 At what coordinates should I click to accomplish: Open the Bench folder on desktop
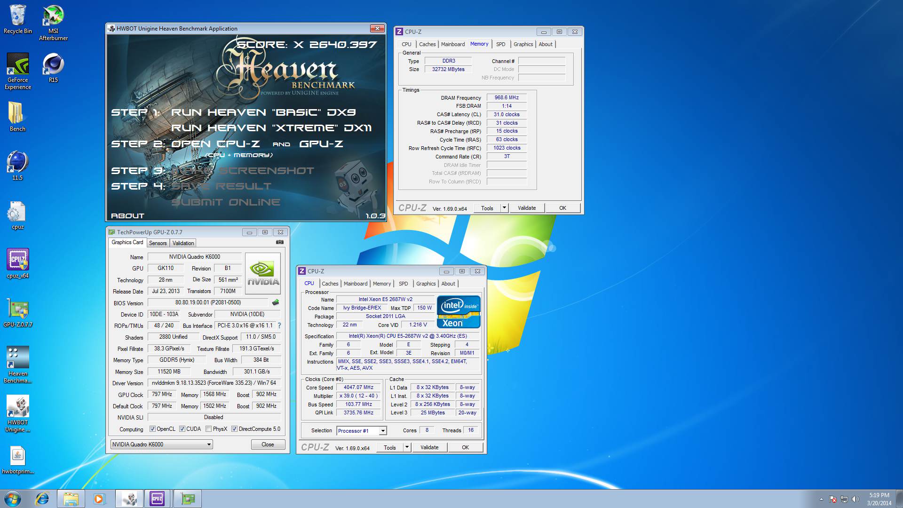[x=18, y=117]
